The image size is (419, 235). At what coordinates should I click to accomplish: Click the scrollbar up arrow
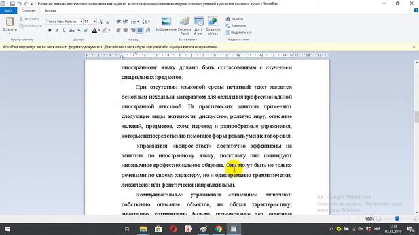pyautogui.click(x=416, y=63)
